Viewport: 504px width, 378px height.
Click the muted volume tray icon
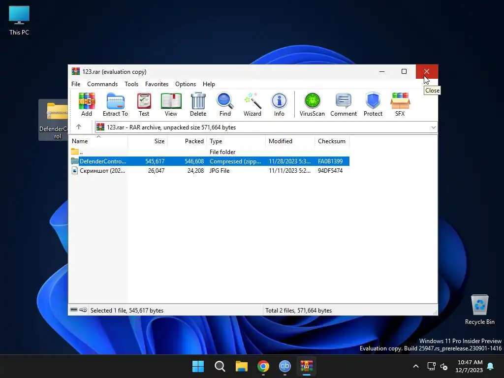click(444, 366)
